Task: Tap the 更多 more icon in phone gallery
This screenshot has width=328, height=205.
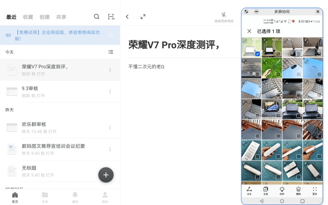Action: point(315,191)
